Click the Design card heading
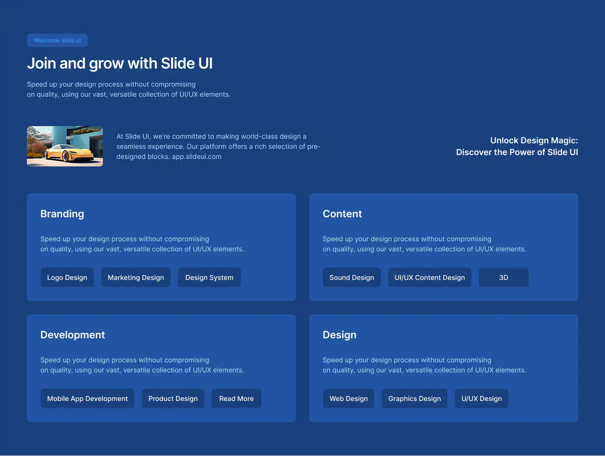 click(x=339, y=335)
